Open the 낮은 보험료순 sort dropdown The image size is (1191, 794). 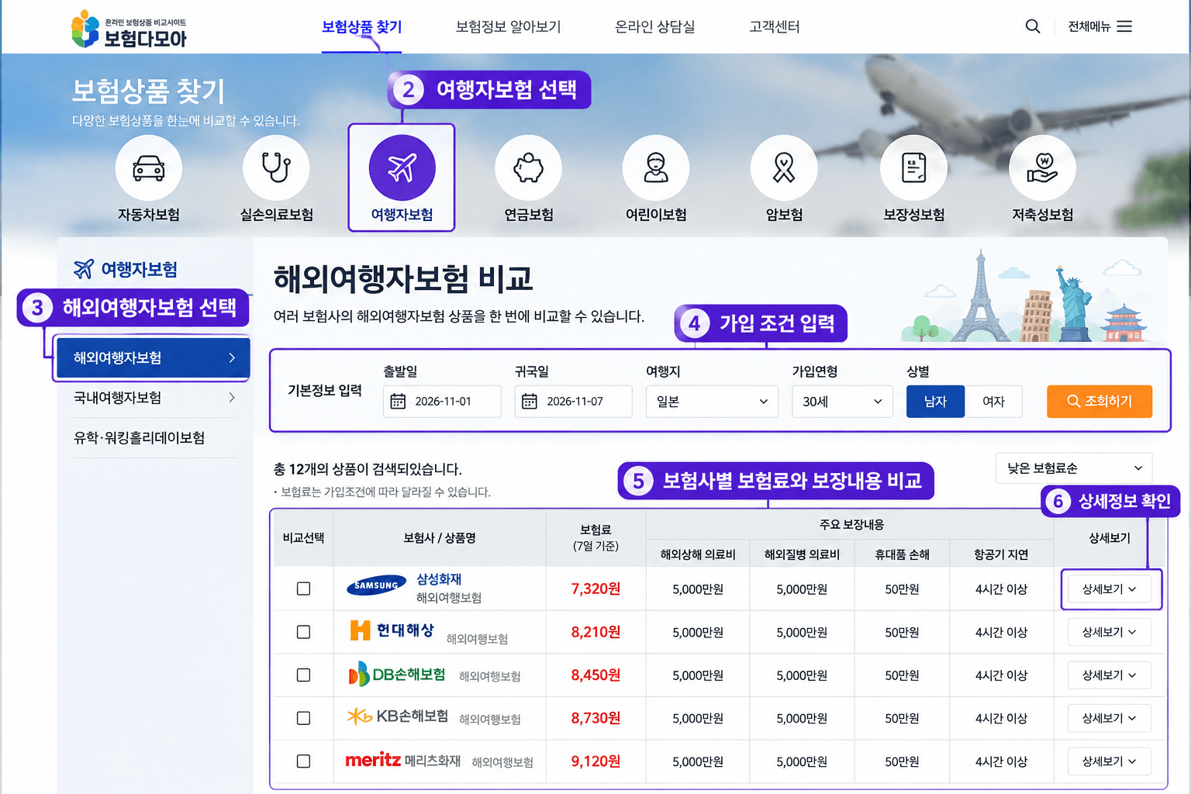pyautogui.click(x=1074, y=468)
